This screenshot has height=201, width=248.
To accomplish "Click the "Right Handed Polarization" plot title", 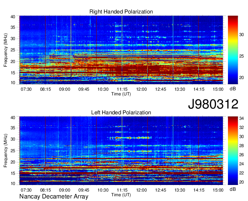I will click(x=121, y=12).
